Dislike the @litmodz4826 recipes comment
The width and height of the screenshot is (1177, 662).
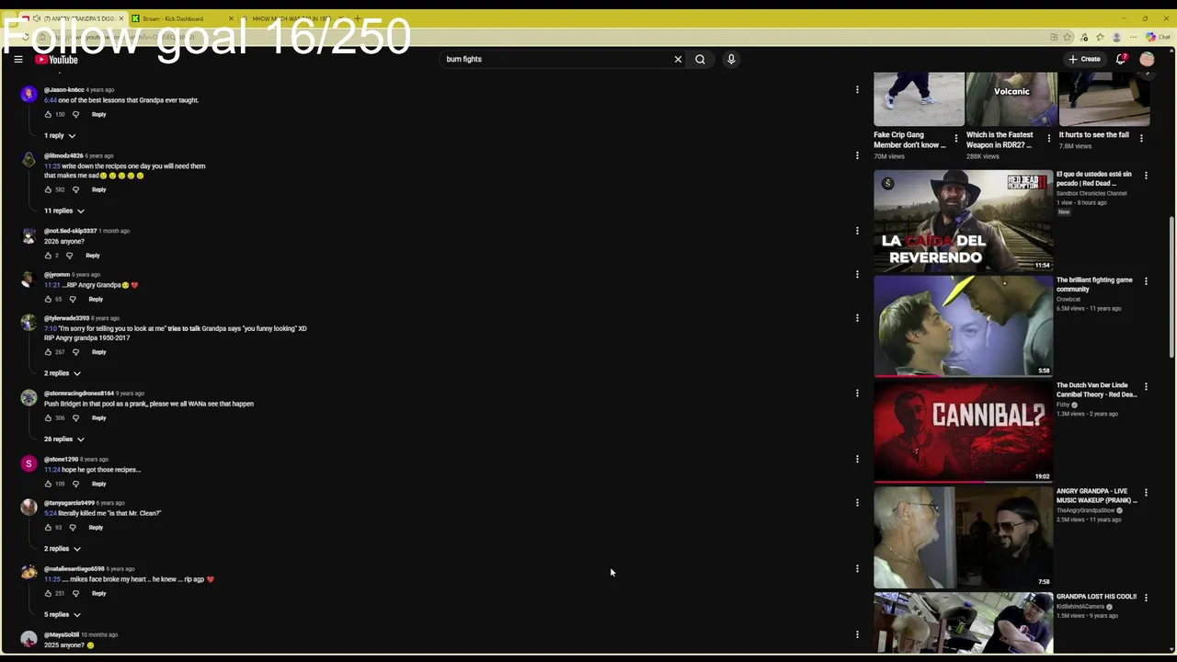[x=75, y=189]
